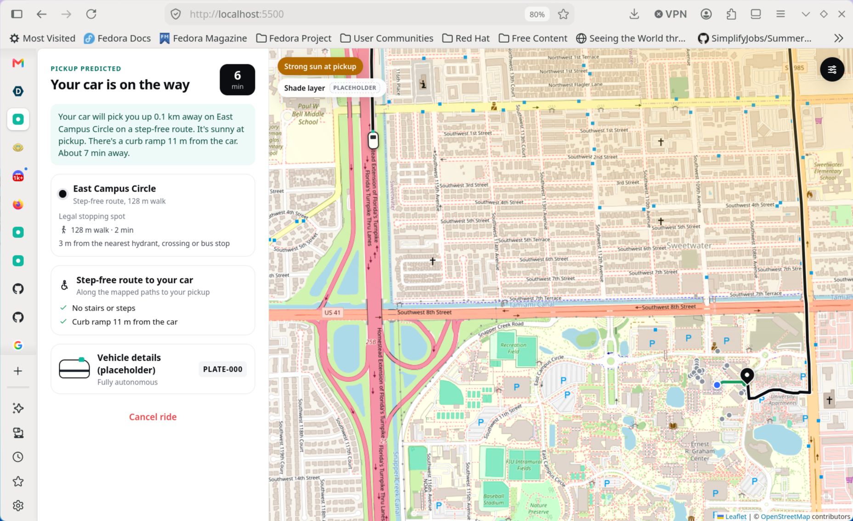Image resolution: width=853 pixels, height=521 pixels.
Task: Click the add sidebar panel plus icon
Action: pyautogui.click(x=18, y=371)
